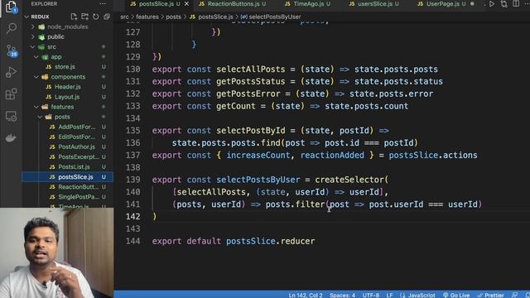
Task: Click line number 135 in gutter
Action: coord(132,131)
